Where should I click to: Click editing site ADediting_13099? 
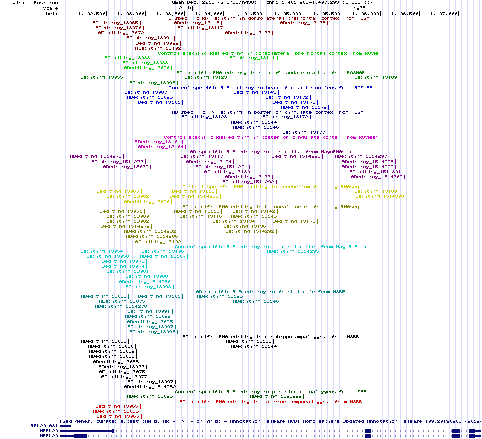click(x=157, y=43)
